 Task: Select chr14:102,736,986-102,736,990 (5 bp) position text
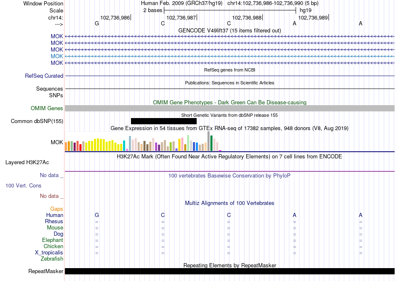(x=273, y=3)
